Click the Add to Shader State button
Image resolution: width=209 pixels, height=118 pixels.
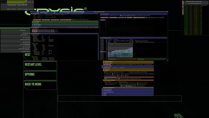pyautogui.click(x=55, y=20)
